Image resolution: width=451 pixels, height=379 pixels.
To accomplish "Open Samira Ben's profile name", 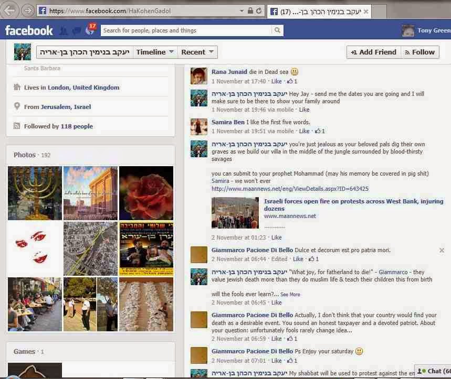I will point(228,122).
